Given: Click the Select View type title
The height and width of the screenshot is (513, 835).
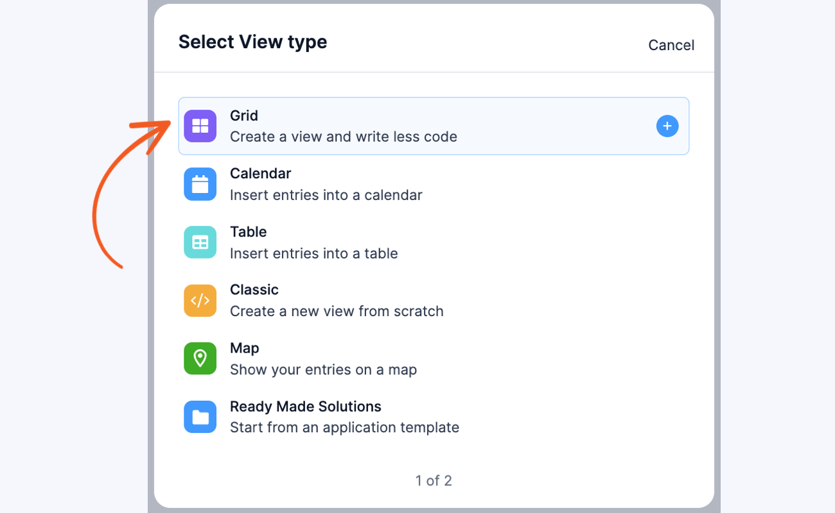Looking at the screenshot, I should 252,41.
